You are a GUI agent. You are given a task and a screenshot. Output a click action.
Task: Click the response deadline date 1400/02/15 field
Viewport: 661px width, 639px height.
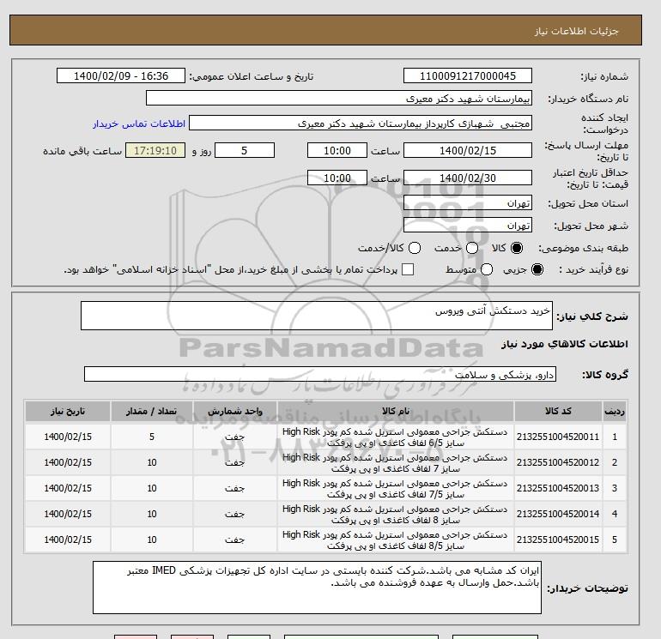[468, 150]
